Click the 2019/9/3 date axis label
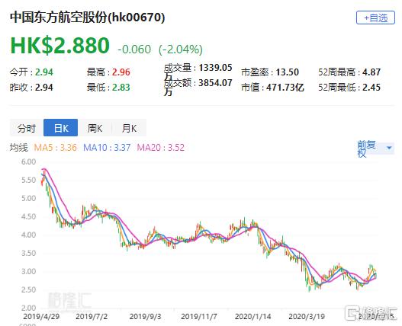Image resolution: width=402 pixels, height=326 pixels. coord(146,317)
